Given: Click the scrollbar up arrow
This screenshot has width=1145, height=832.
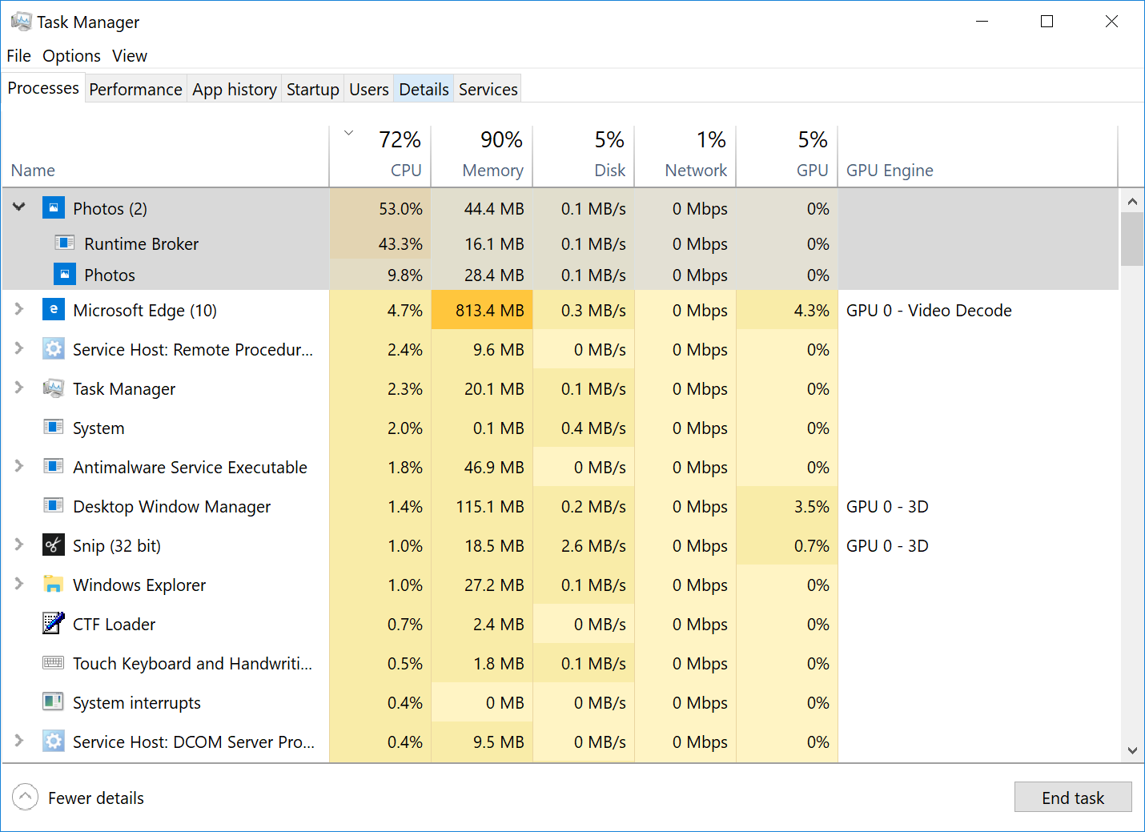Looking at the screenshot, I should [1132, 201].
